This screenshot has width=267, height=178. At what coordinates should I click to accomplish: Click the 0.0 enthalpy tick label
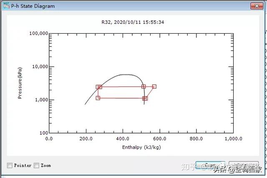click(49, 138)
